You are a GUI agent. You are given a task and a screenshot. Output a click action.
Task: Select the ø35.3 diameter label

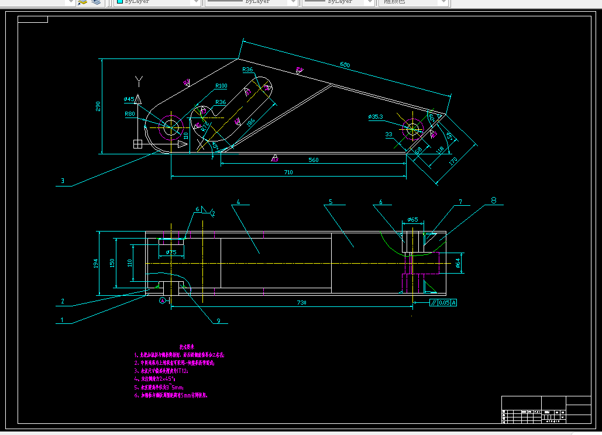click(376, 116)
